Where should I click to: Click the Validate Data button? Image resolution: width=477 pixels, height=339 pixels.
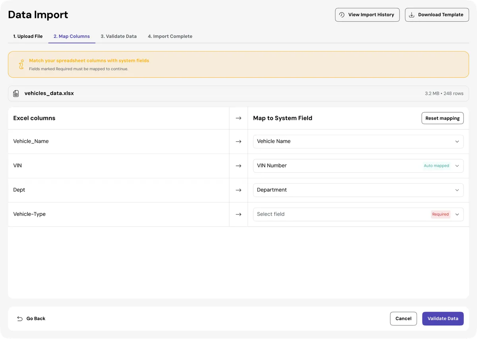443,318
